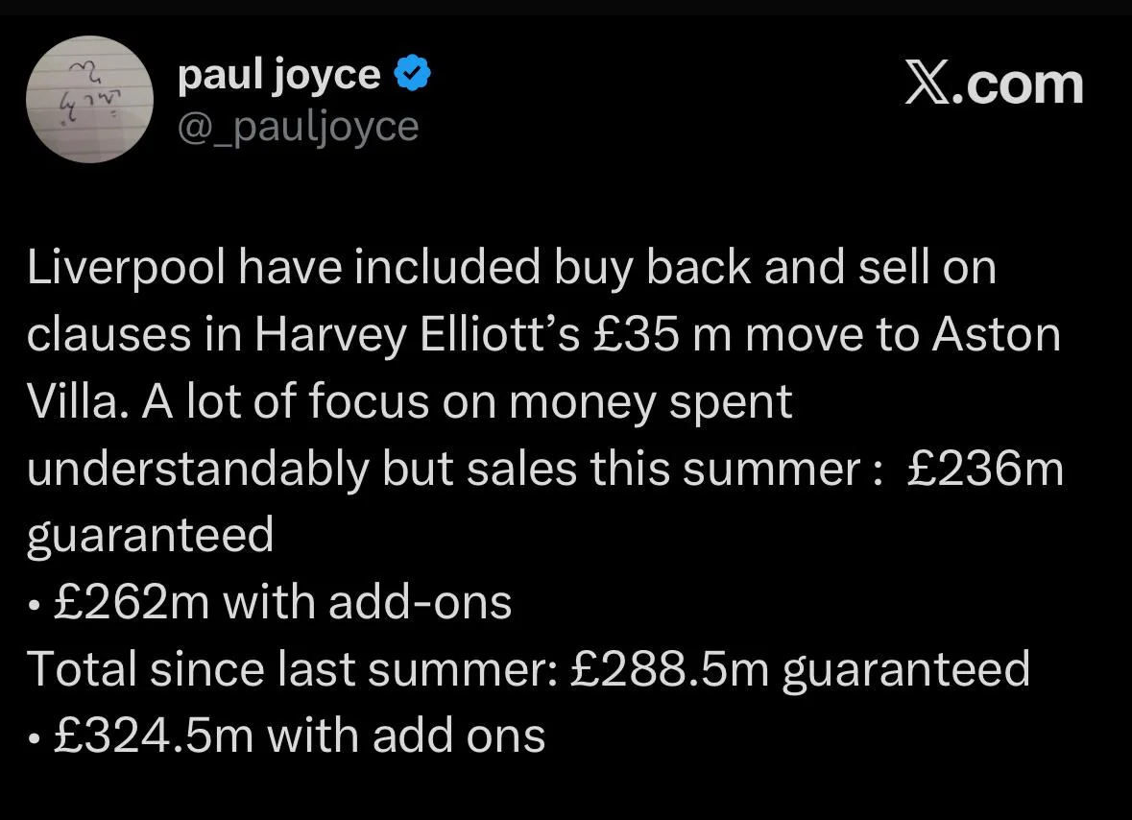Visit the @_pauljoyce handle link
The image size is (1132, 820).
click(299, 128)
